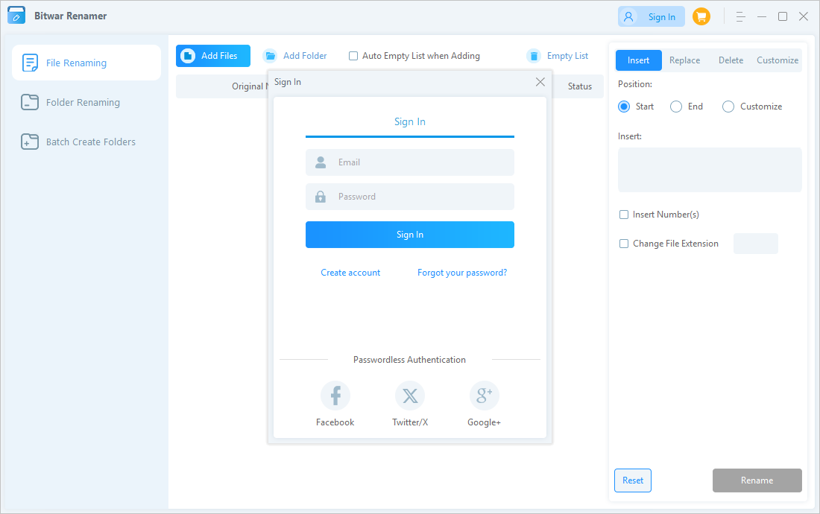This screenshot has width=820, height=514.
Task: Click the Insert text area
Action: pos(710,170)
